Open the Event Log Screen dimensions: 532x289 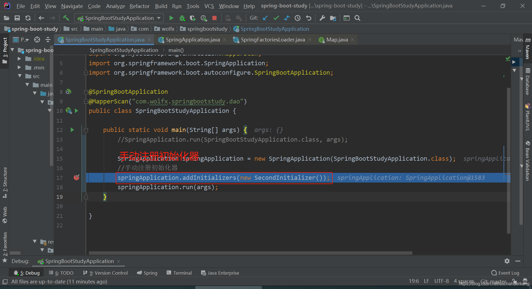505,273
